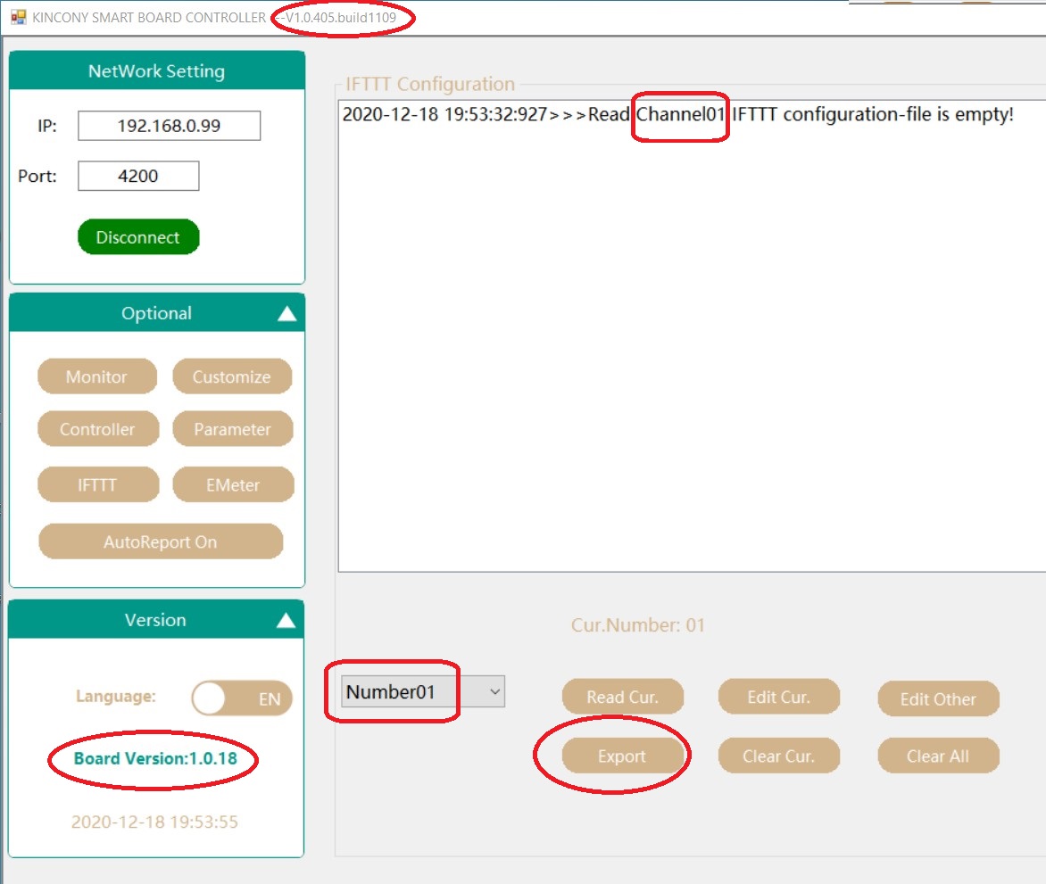
Task: Click the app icon in title bar
Action: pyautogui.click(x=18, y=17)
